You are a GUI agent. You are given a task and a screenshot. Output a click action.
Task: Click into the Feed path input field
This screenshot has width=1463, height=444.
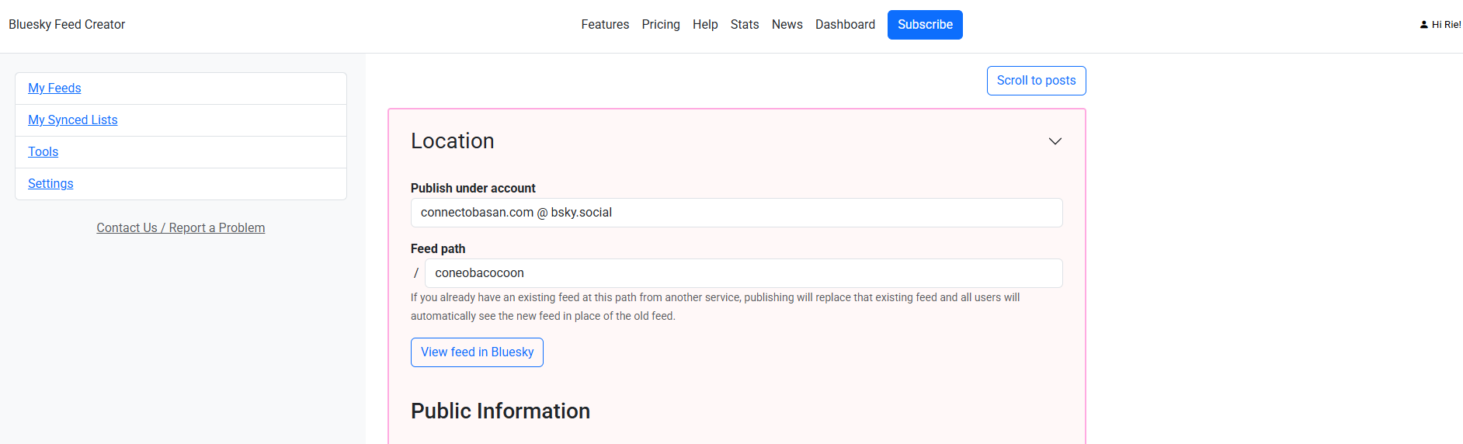point(743,273)
